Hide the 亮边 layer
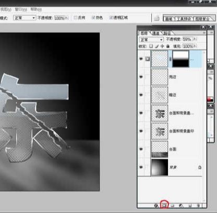The image size is (217, 213). 141,77
